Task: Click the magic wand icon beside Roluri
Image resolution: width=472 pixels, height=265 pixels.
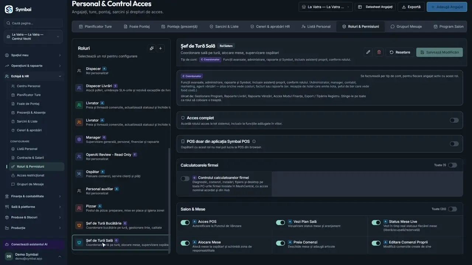Action: coord(152,48)
